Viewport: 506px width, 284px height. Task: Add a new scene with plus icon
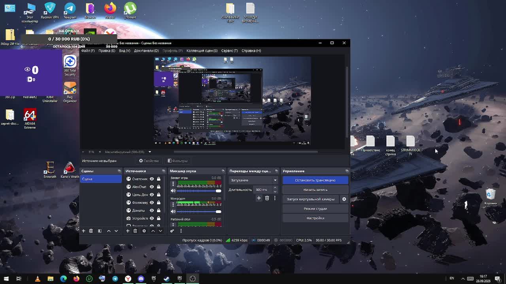[83, 231]
